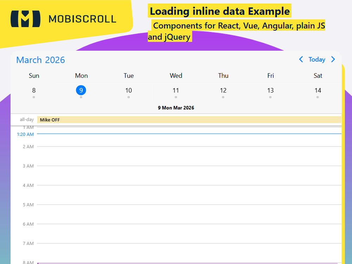352x264 pixels.
Task: Select Saturday 14 in the week strip
Action: (x=318, y=90)
